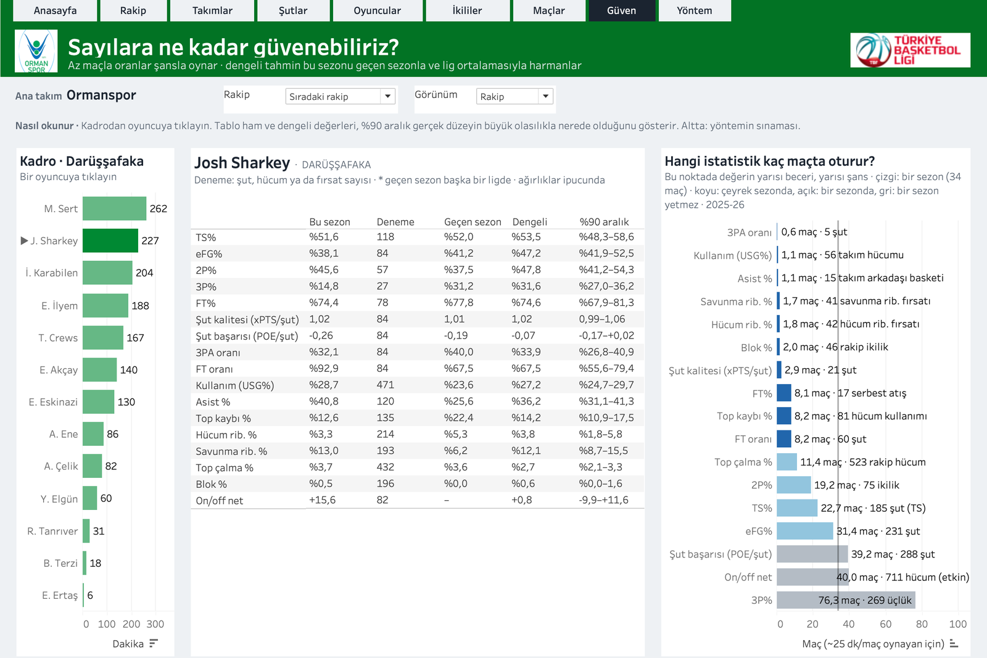Click the TS% row label in table
Viewport: 987px width, 658px height.
pos(206,237)
